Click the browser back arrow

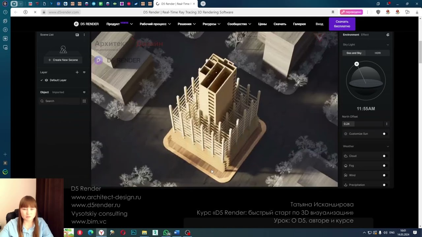tap(15, 12)
